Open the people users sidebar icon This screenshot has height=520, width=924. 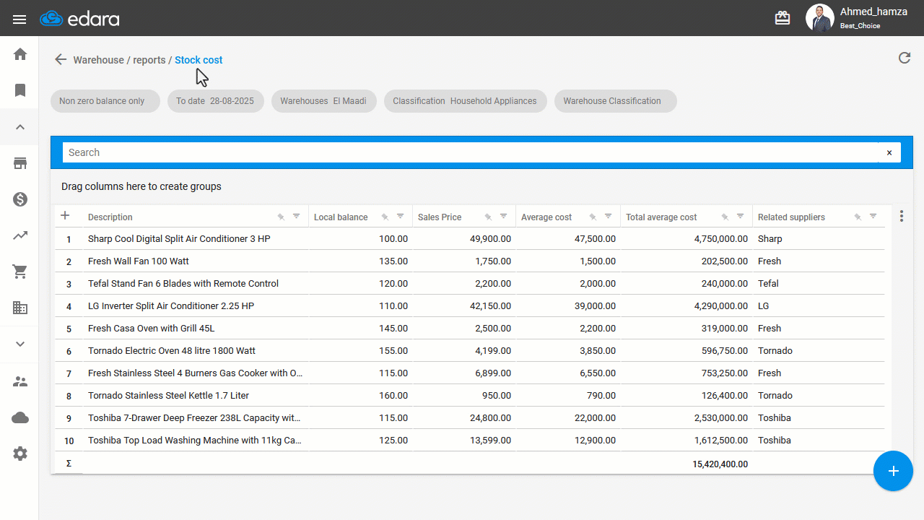click(20, 381)
